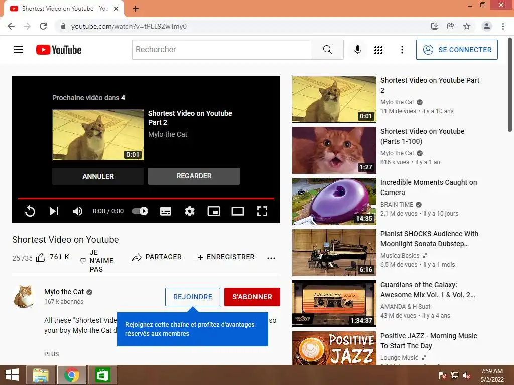Screen dimensions: 514x385
Task: Click the address bar URL
Action: point(129,26)
